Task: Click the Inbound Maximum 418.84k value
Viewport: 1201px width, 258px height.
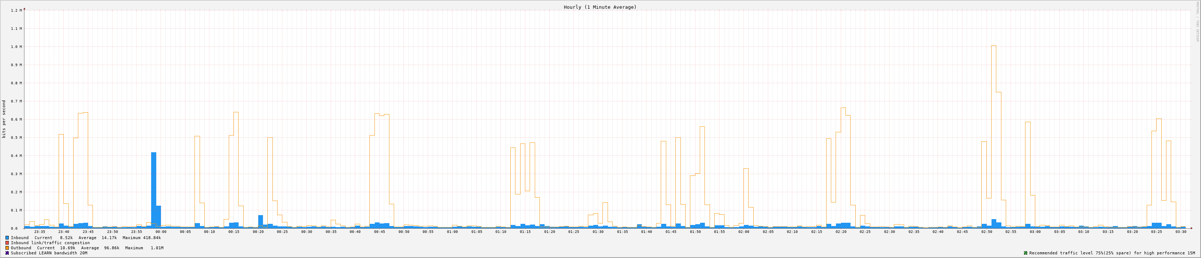Action: (x=152, y=238)
